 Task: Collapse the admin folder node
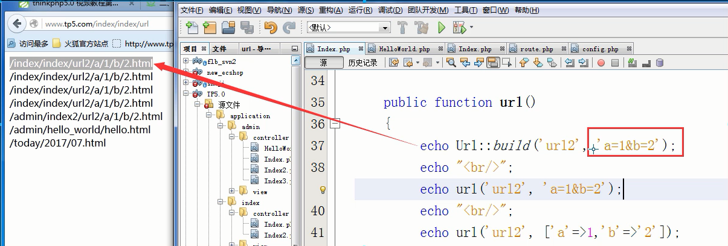[221, 126]
